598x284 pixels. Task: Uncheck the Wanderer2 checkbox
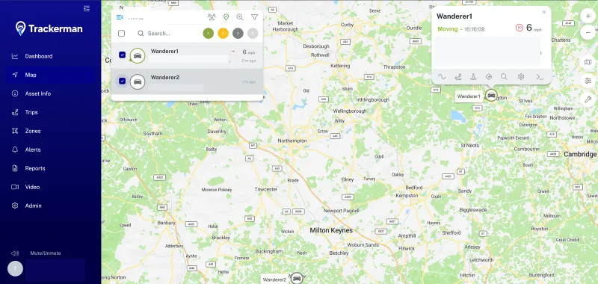click(122, 81)
